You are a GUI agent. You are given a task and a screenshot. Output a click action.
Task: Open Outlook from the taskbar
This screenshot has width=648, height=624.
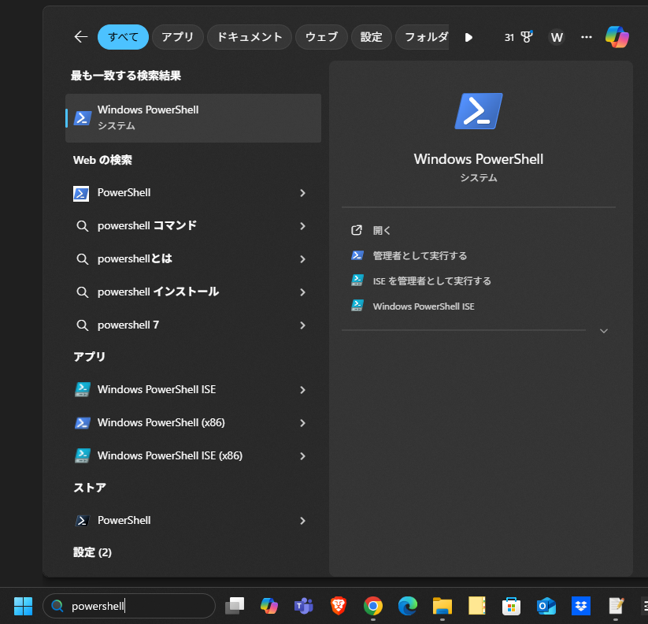pyautogui.click(x=546, y=606)
